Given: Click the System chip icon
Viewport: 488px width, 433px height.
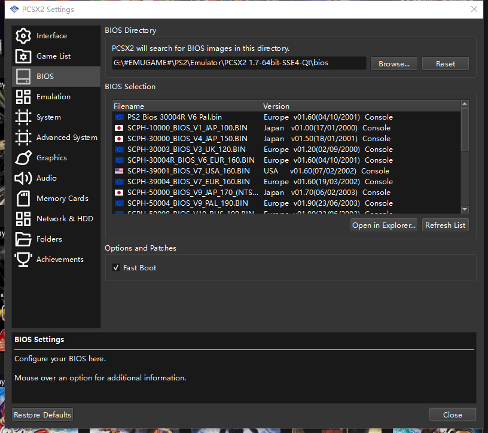Looking at the screenshot, I should [x=23, y=117].
